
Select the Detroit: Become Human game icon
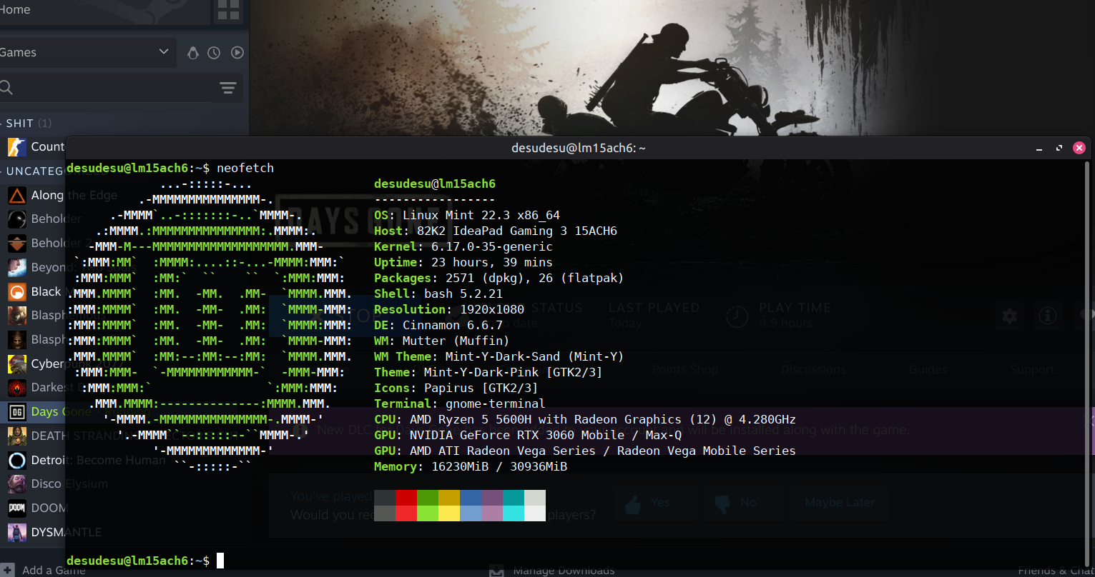click(x=17, y=461)
